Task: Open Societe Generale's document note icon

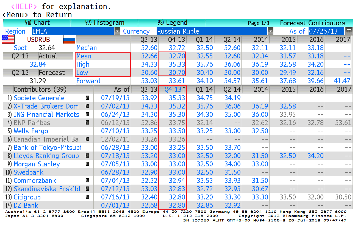Action: tap(87, 98)
